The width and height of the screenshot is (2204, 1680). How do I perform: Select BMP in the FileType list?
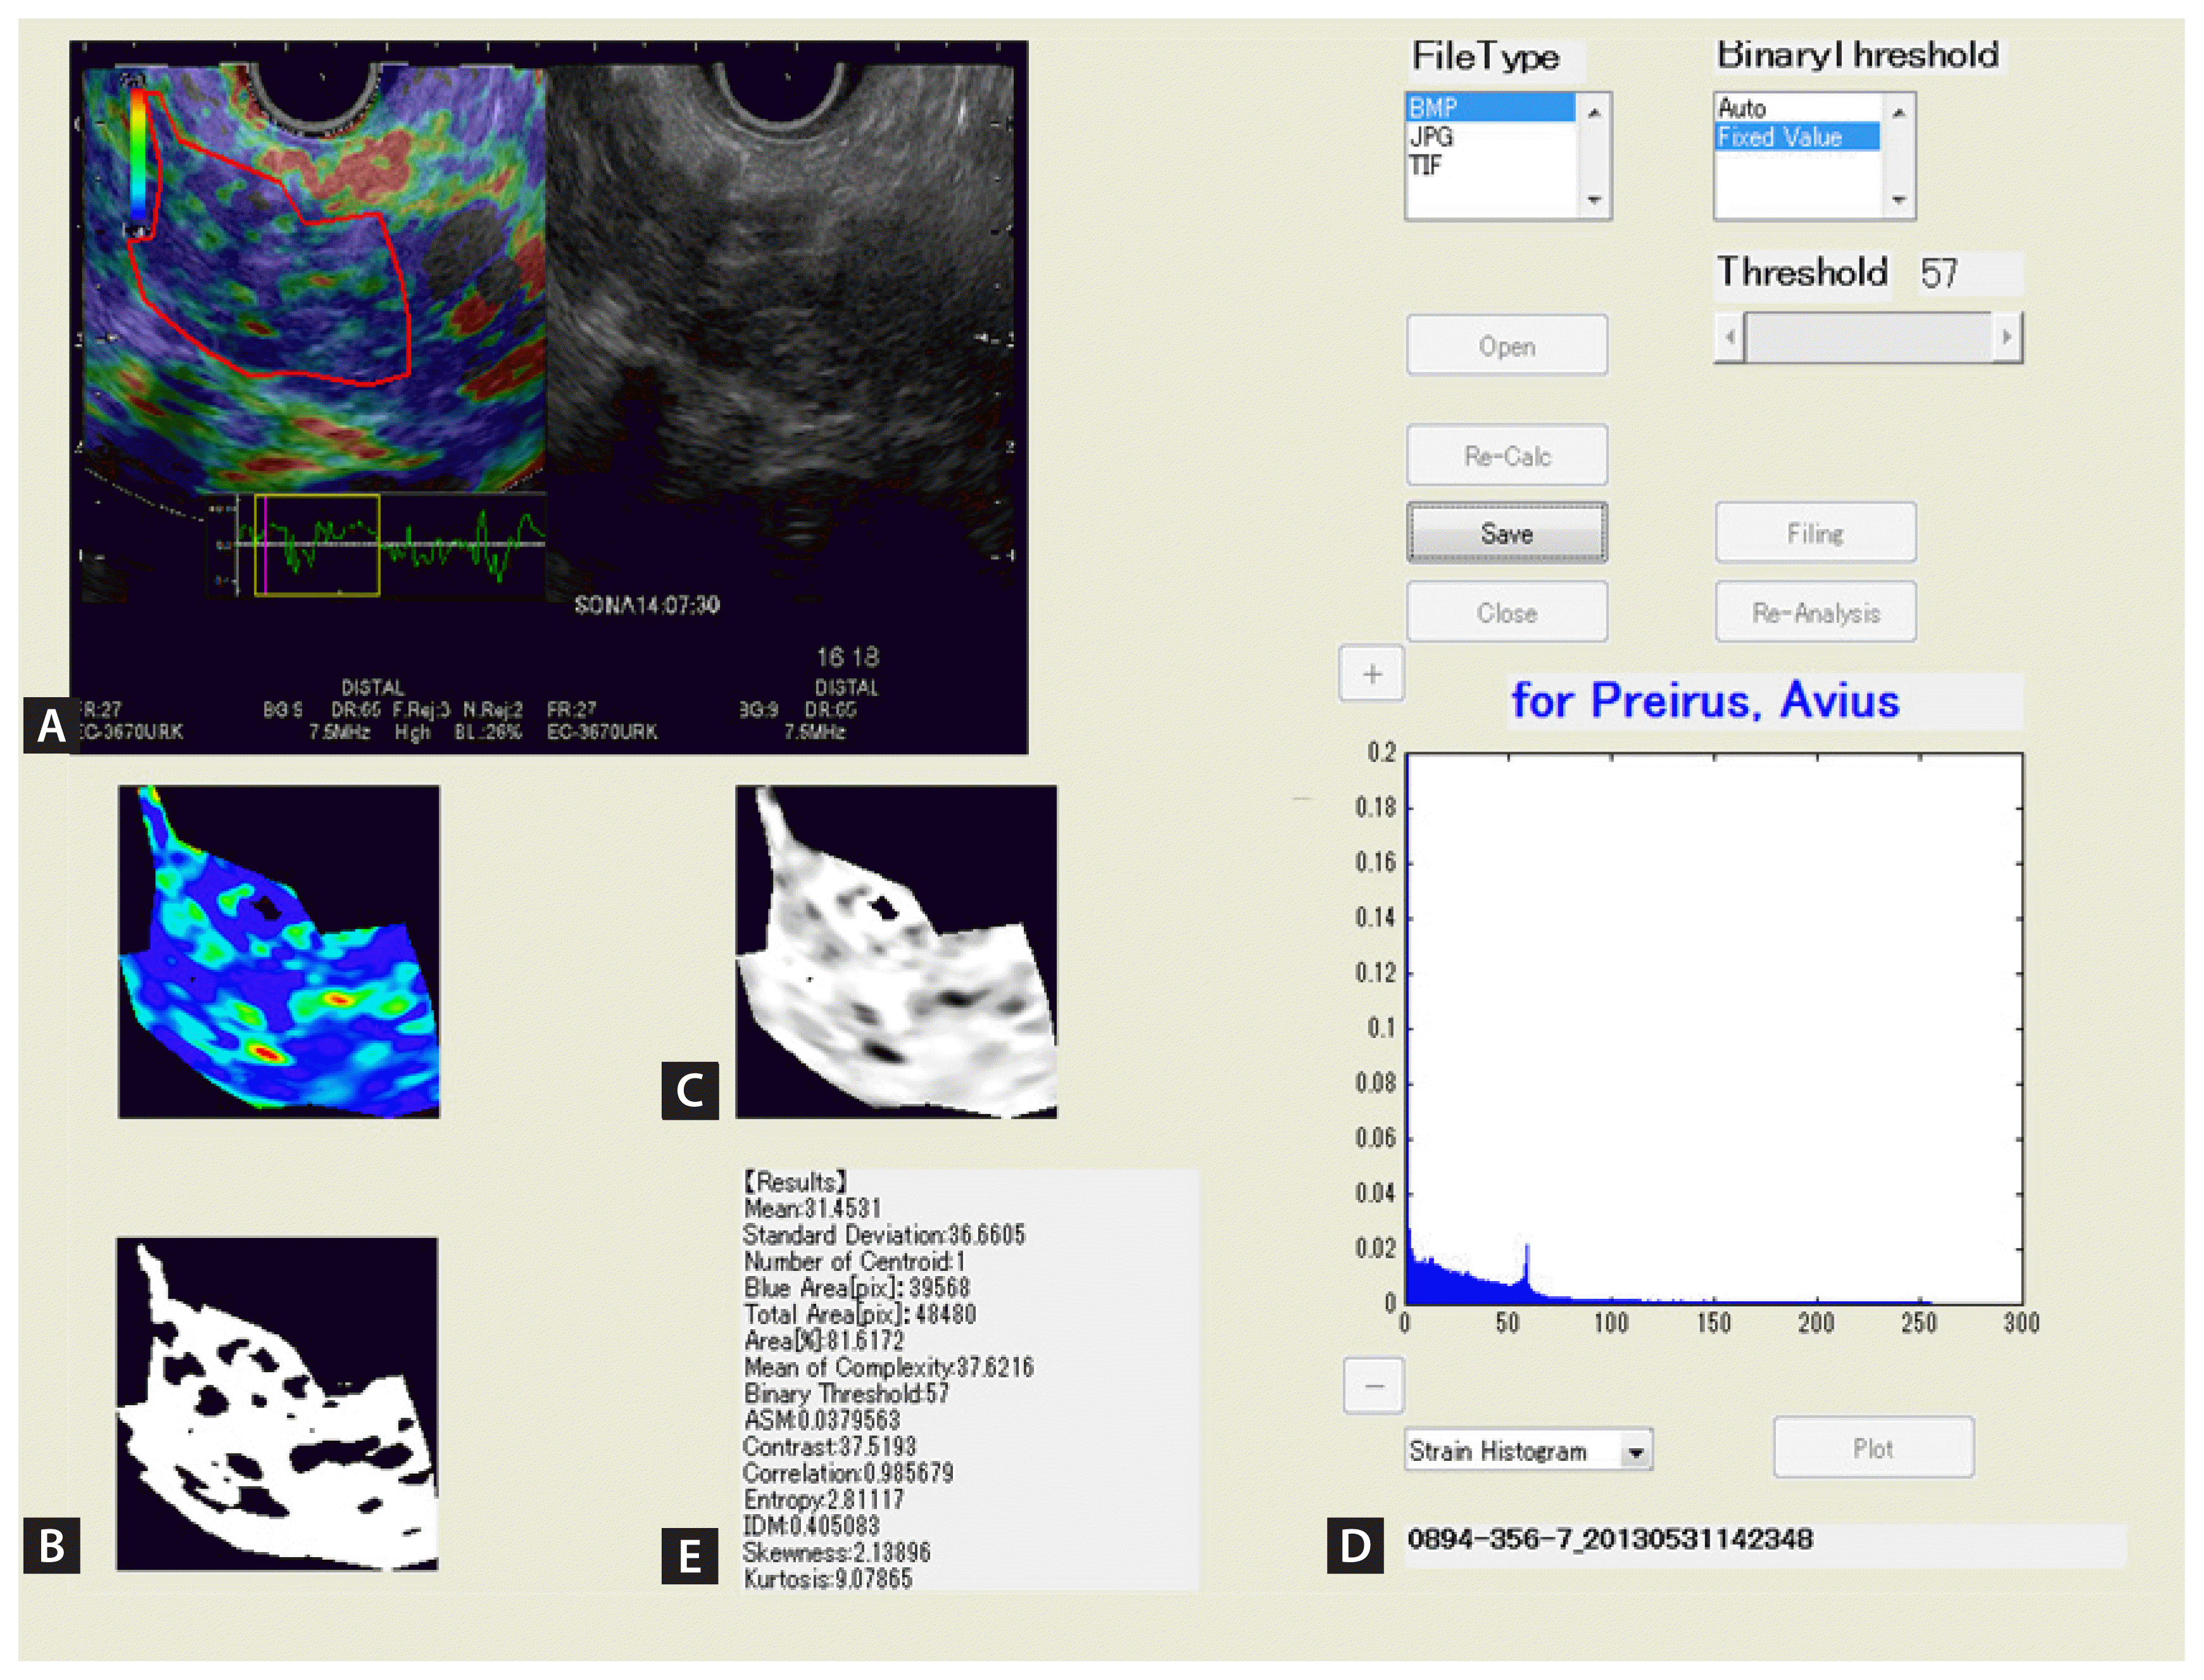coord(1490,107)
